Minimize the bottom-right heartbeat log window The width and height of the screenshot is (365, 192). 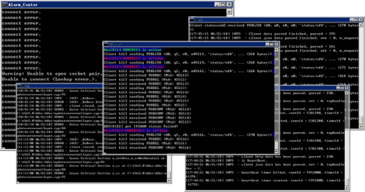pyautogui.click(x=338, y=88)
